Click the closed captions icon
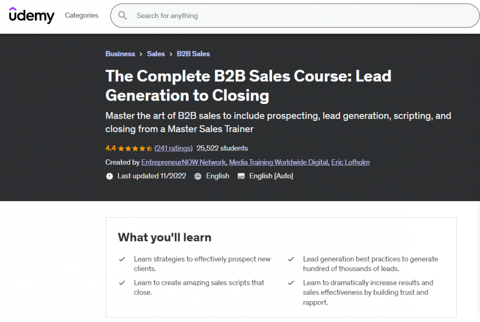The height and width of the screenshot is (322, 480). [241, 176]
